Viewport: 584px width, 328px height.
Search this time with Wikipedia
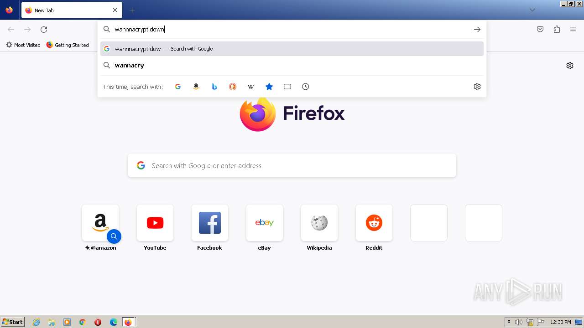tap(251, 87)
